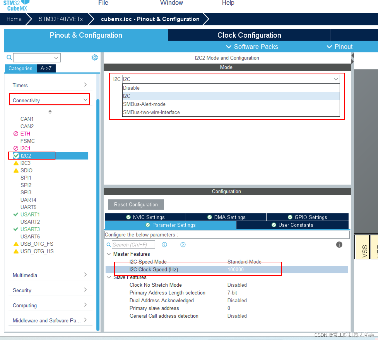378x340 pixels.
Task: Open the DMA Settings tab
Action: (226, 217)
